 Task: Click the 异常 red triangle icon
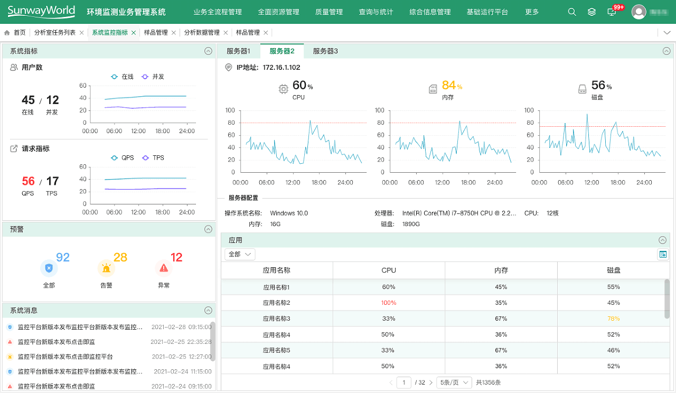[164, 268]
